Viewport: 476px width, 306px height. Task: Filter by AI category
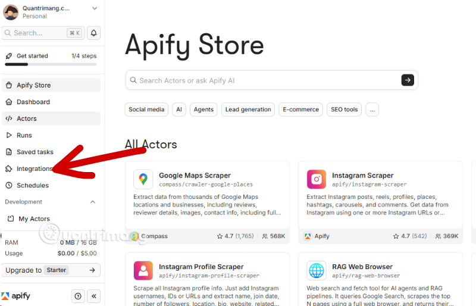click(179, 110)
